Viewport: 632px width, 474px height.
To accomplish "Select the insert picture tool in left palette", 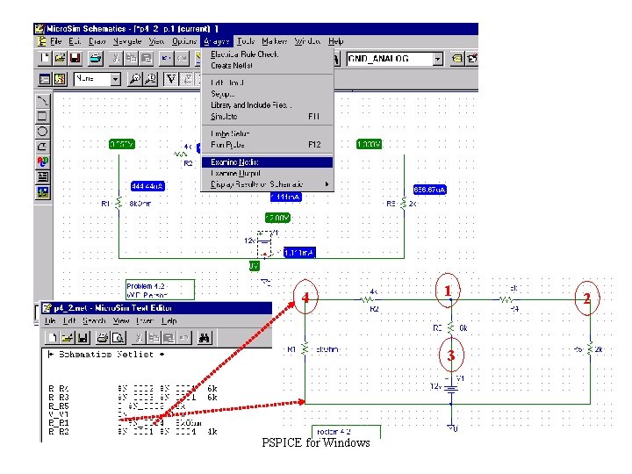I will [42, 192].
